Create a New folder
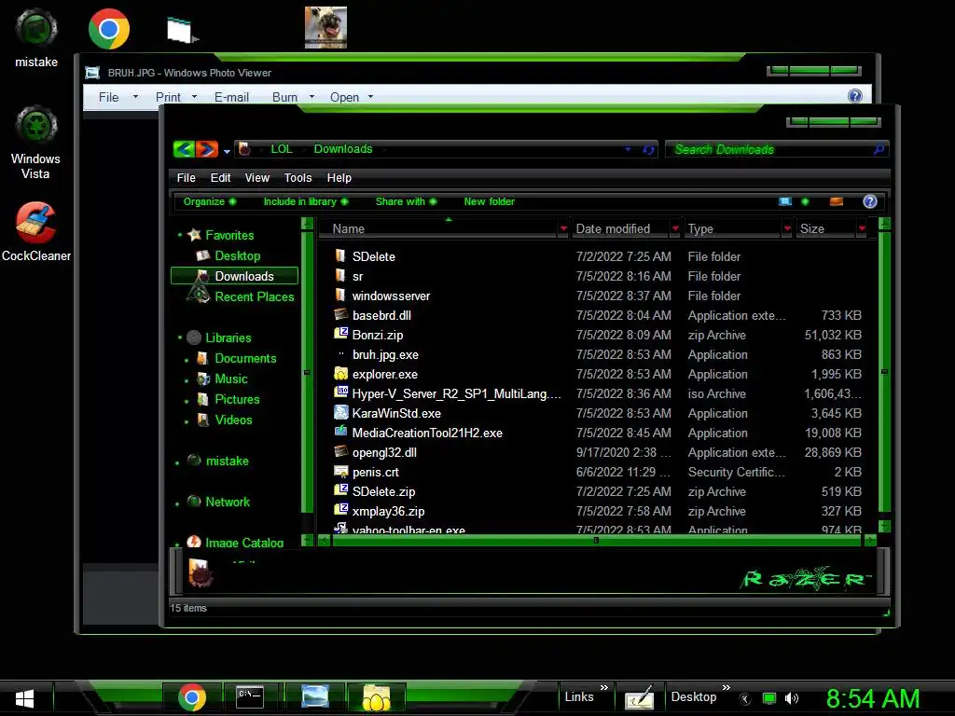 point(489,201)
